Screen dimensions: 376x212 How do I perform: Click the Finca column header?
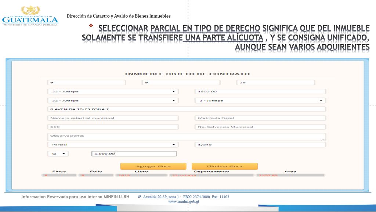tap(59, 172)
